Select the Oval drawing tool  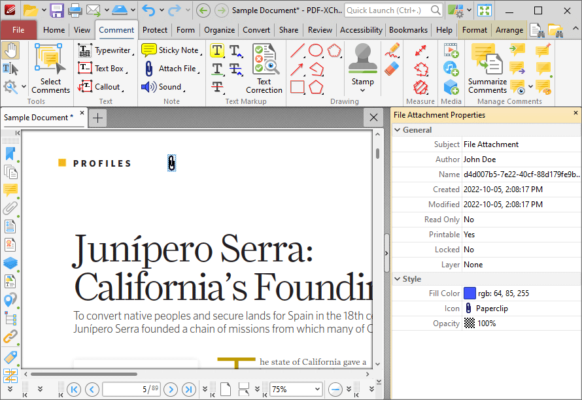click(x=316, y=50)
